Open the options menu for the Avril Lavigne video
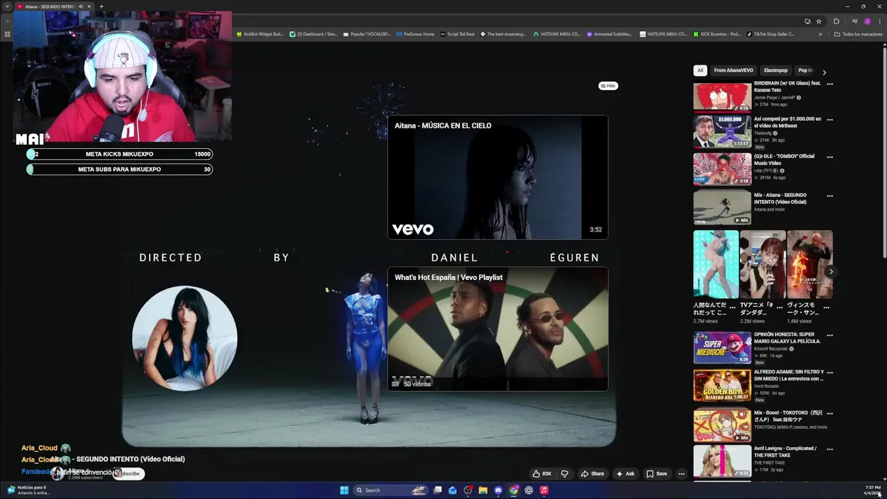Image resolution: width=887 pixels, height=499 pixels. [x=829, y=449]
